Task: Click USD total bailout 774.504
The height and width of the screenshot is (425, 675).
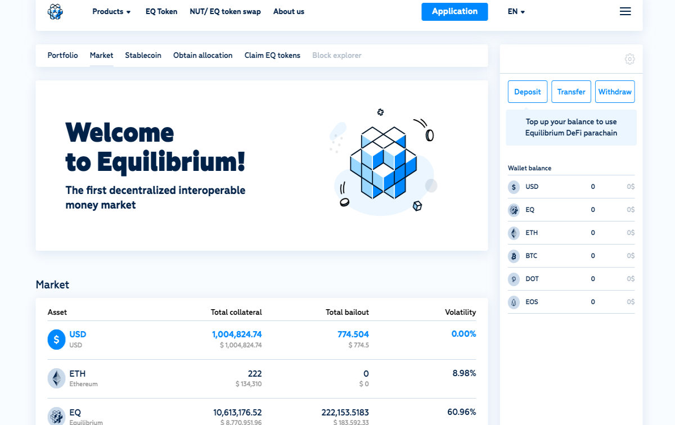Action: (353, 334)
